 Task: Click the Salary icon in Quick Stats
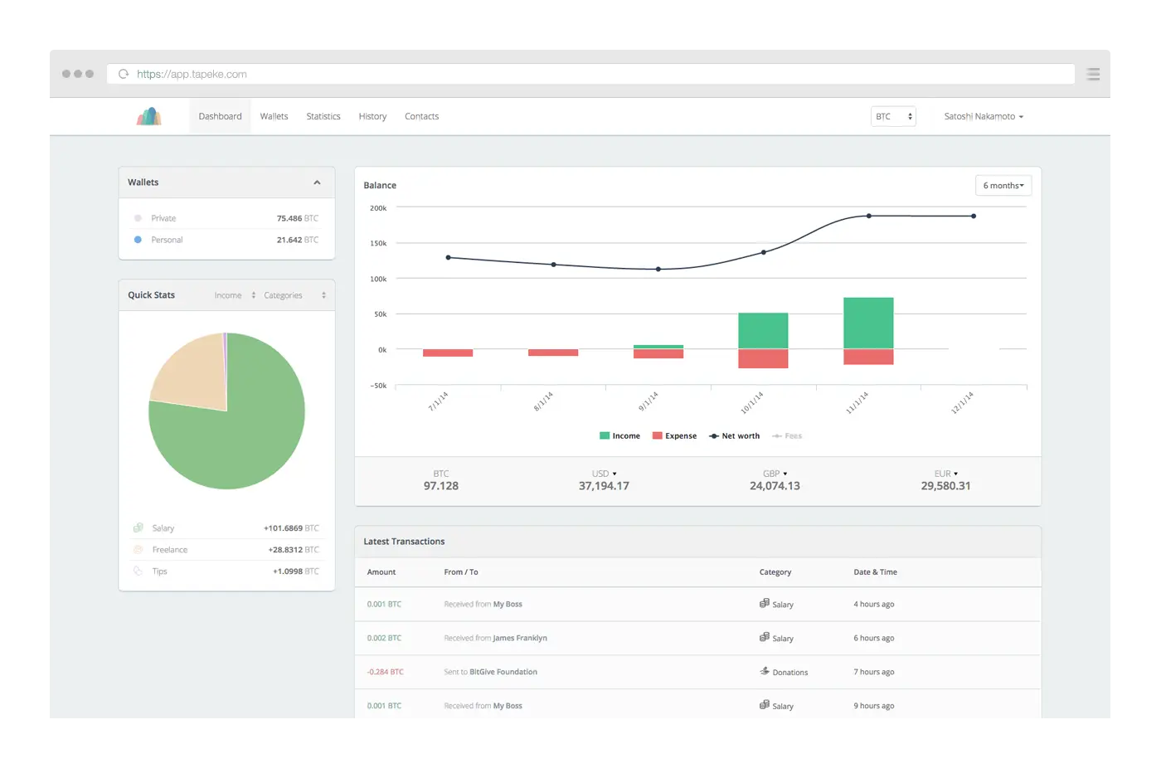(x=138, y=528)
